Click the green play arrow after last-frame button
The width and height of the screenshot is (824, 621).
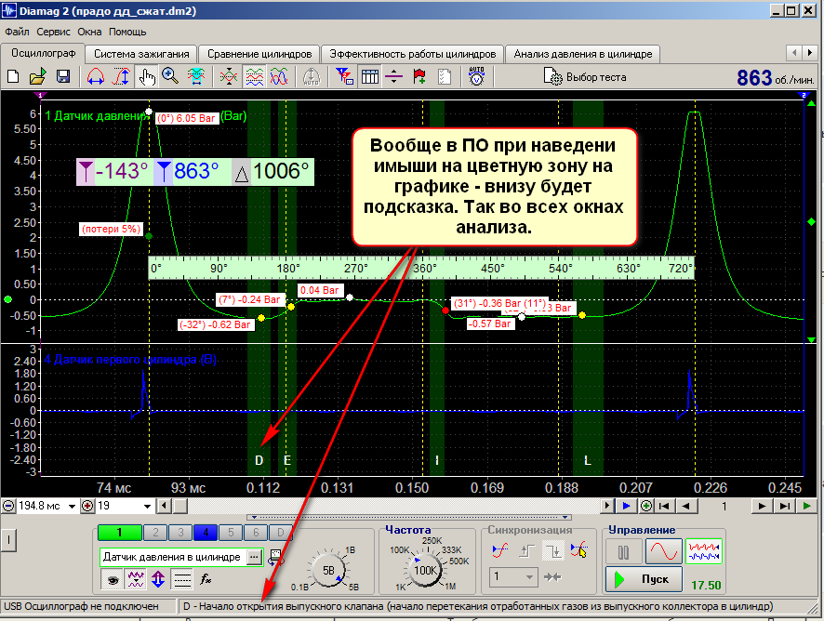[x=806, y=506]
